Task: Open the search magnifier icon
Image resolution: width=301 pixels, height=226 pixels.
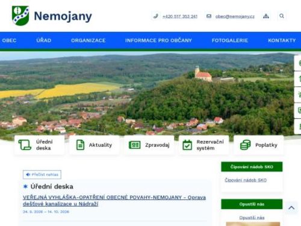Action: 282,16
